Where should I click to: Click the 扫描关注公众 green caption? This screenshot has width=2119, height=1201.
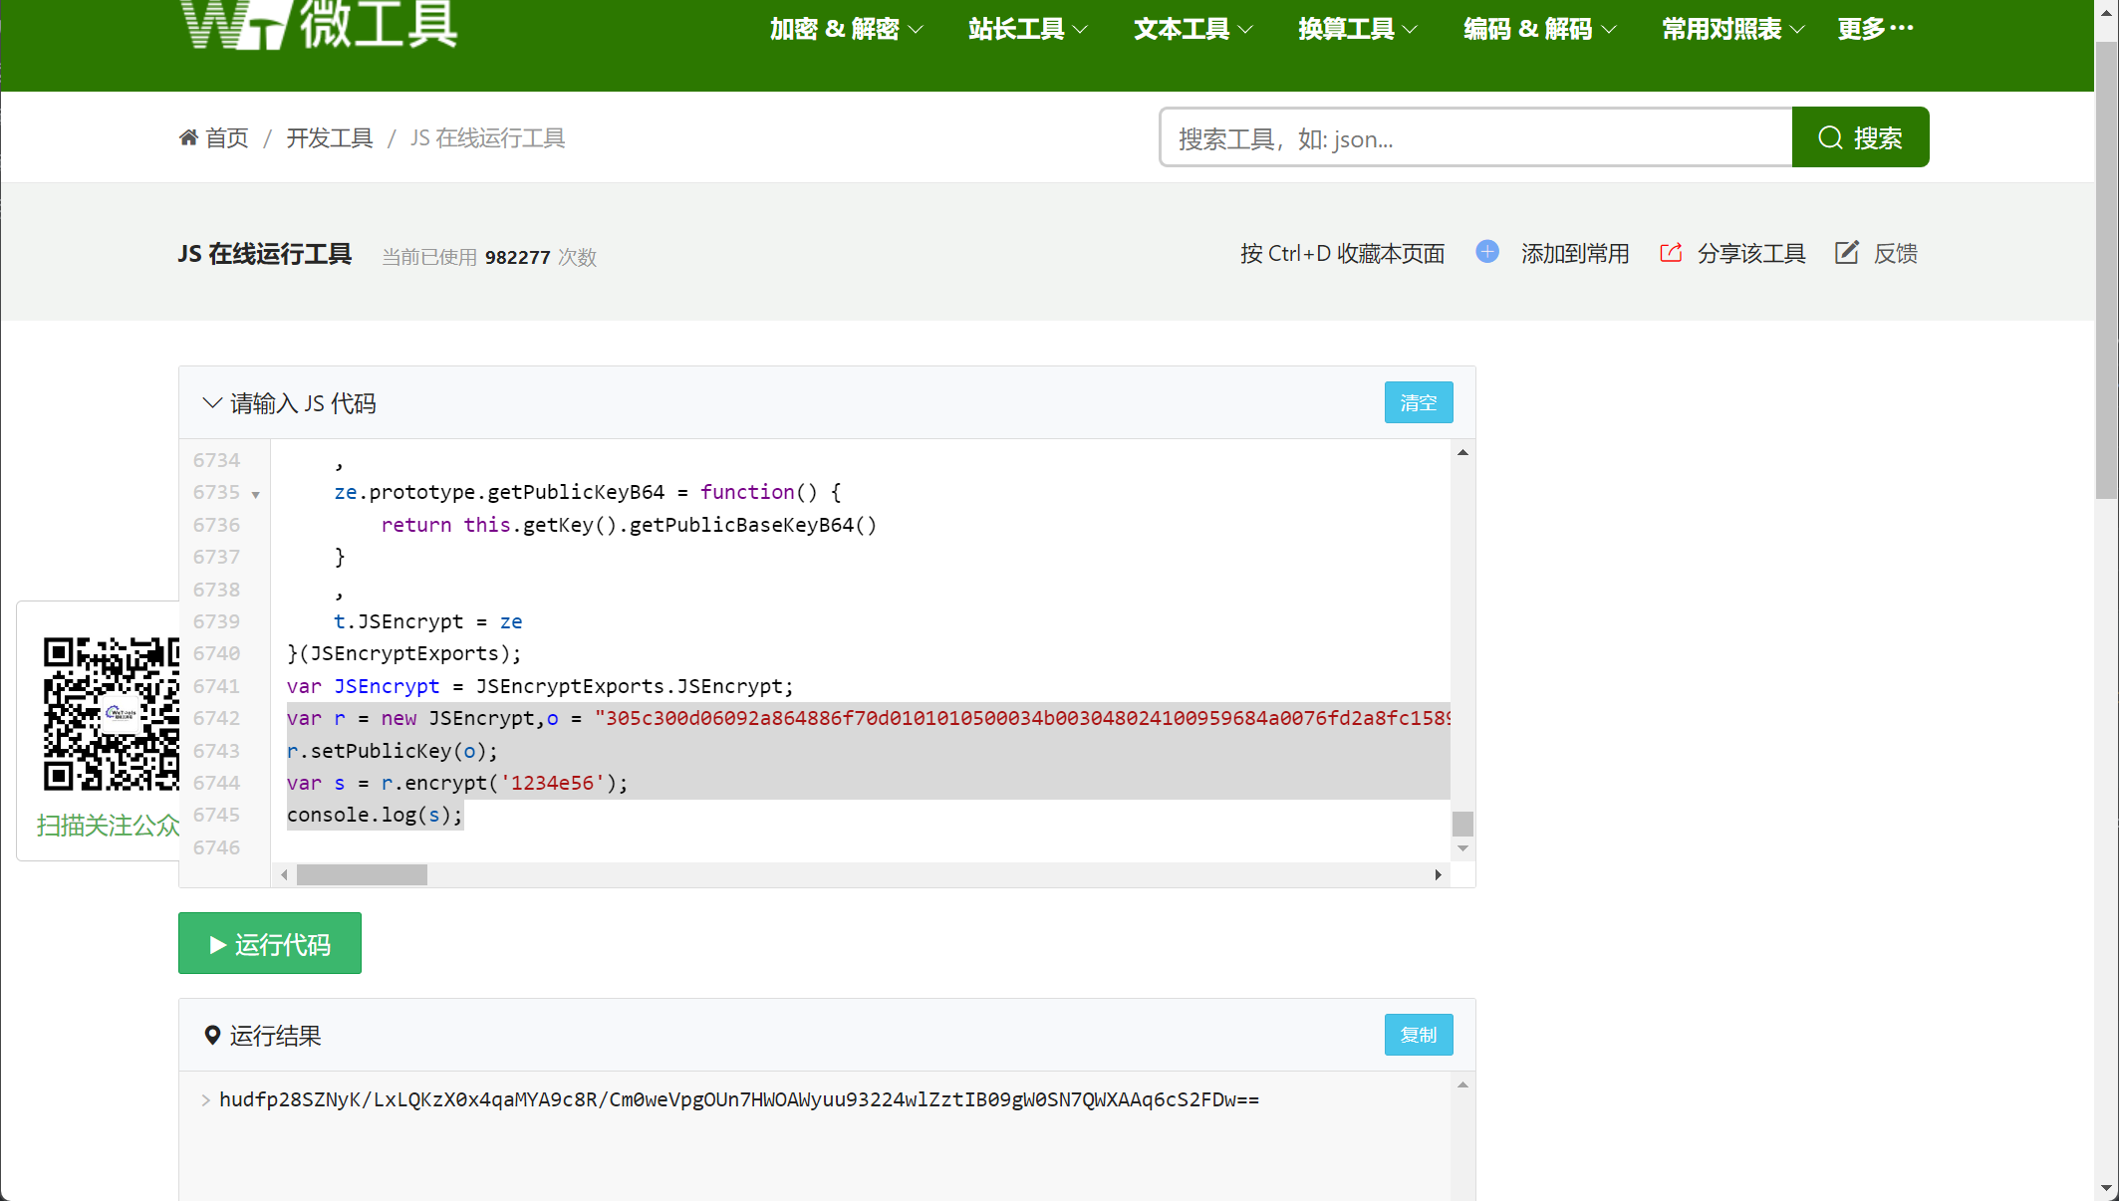pyautogui.click(x=108, y=825)
